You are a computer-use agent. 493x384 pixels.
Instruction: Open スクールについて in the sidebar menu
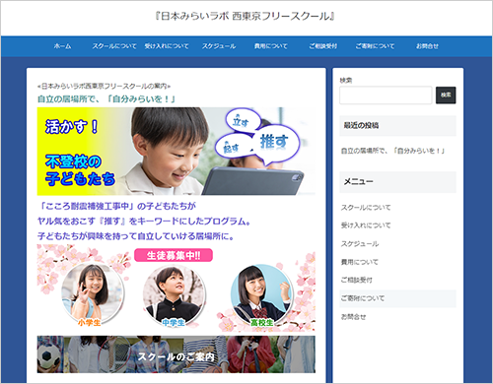[366, 208]
